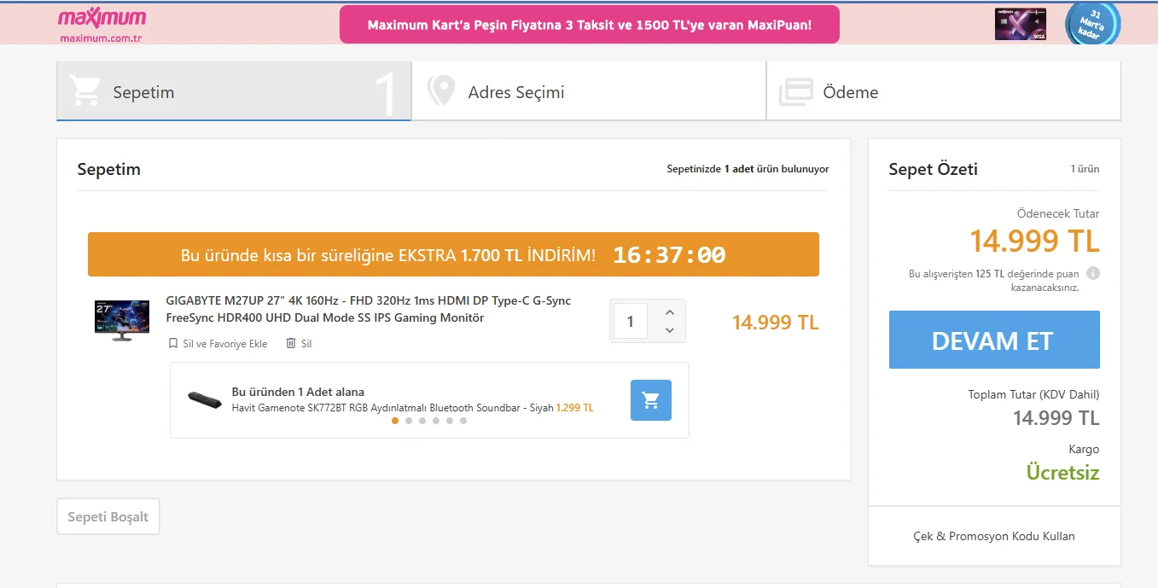Click the Maximum logo
1158x588 pixels.
point(102,24)
